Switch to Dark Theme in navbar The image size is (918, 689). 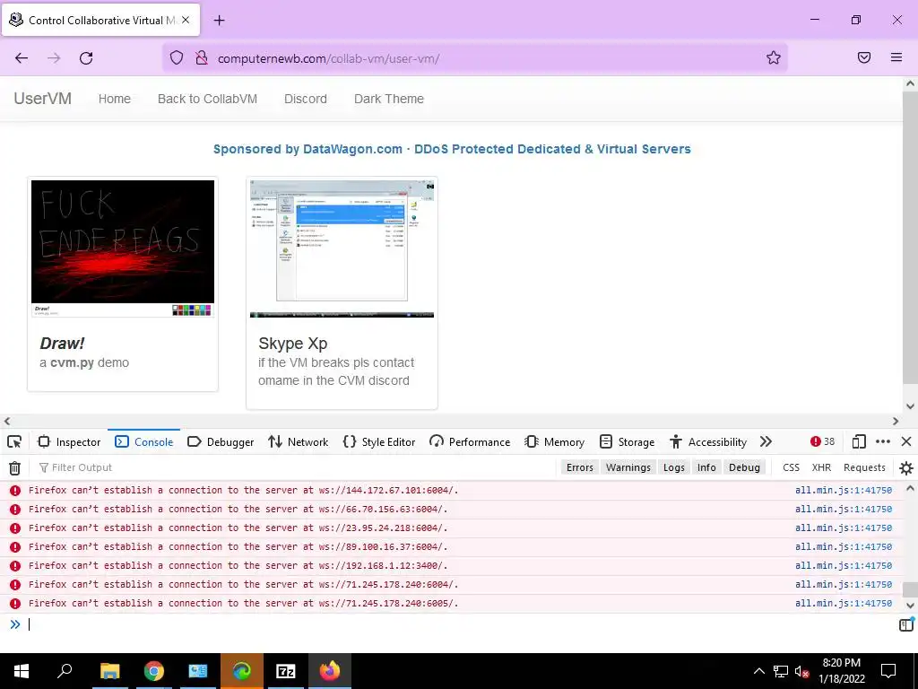click(389, 99)
